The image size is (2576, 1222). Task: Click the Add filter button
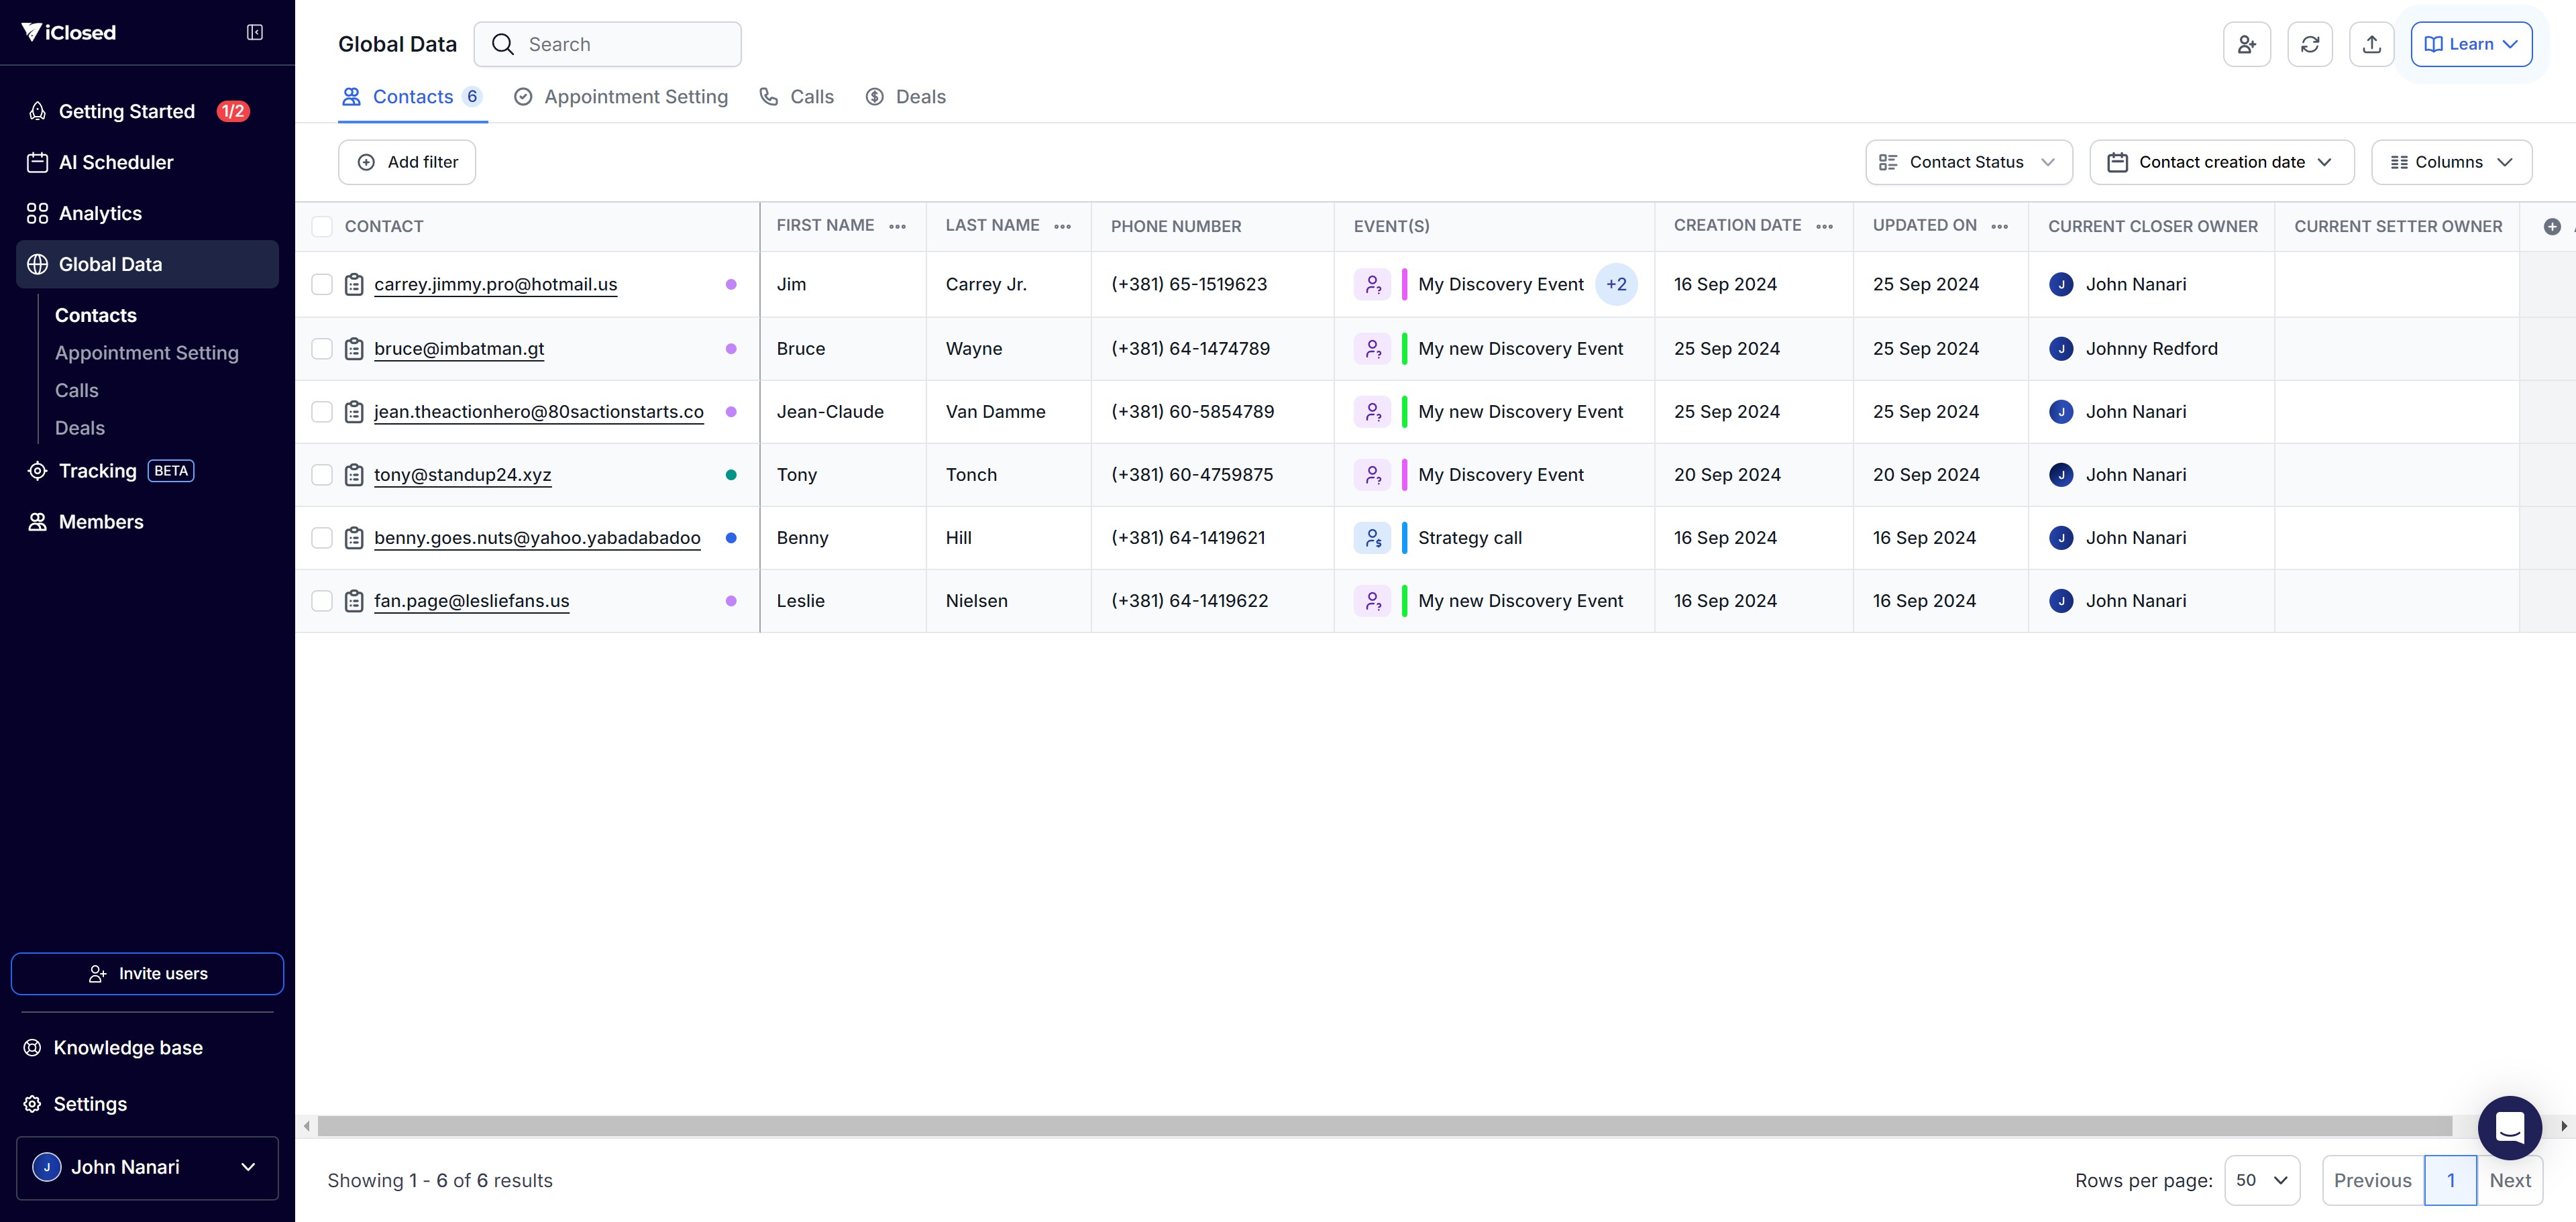click(407, 162)
